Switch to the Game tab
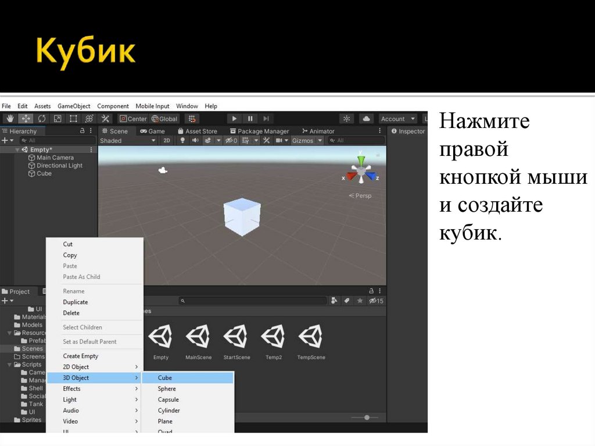This screenshot has width=595, height=446. pyautogui.click(x=153, y=131)
